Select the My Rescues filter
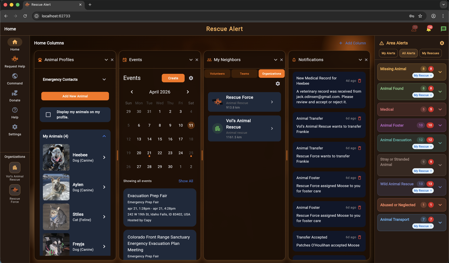The height and width of the screenshot is (263, 449). [430, 53]
